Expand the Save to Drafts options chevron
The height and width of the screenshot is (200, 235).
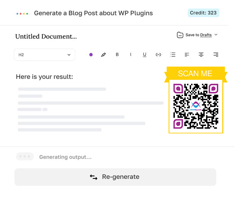[217, 35]
